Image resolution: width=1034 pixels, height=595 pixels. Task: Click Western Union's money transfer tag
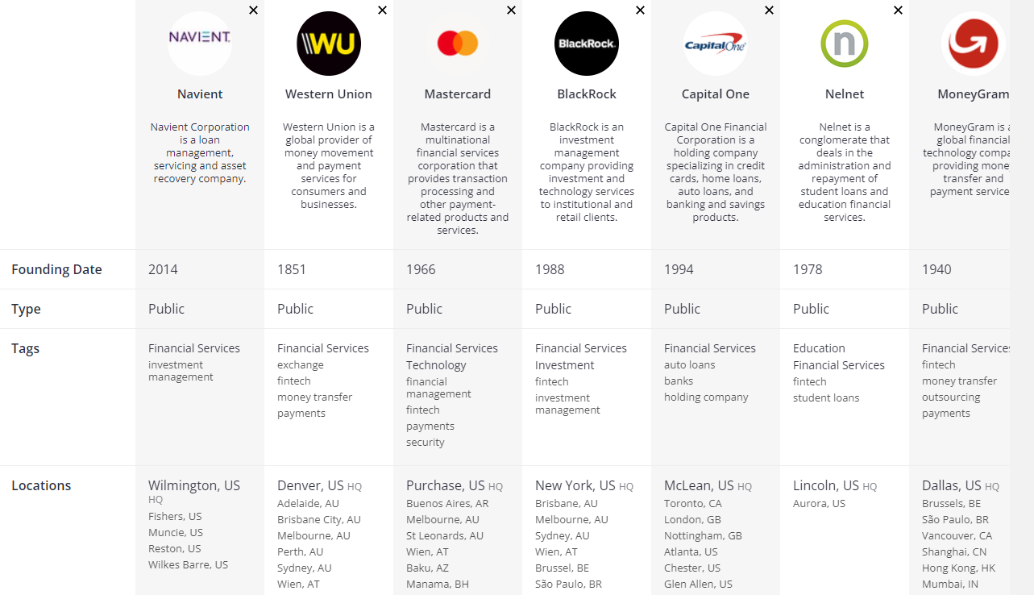(314, 397)
